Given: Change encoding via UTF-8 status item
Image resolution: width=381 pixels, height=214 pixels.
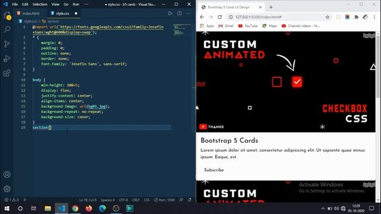Looking at the screenshot, I should [x=123, y=200].
